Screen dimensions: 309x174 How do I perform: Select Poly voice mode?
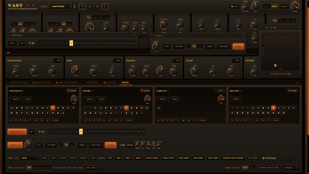(x=274, y=7)
